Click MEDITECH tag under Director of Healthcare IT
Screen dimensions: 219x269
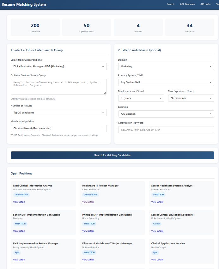(x=89, y=253)
